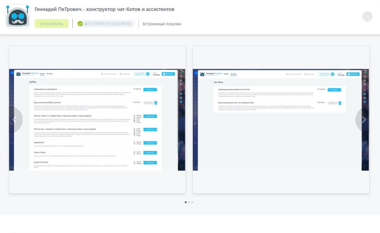This screenshot has width=380, height=233.
Task: Add the app to favorites with heart icon
Action: [367, 16]
